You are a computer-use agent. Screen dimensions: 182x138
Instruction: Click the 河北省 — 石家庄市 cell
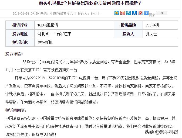(x=74, y=34)
